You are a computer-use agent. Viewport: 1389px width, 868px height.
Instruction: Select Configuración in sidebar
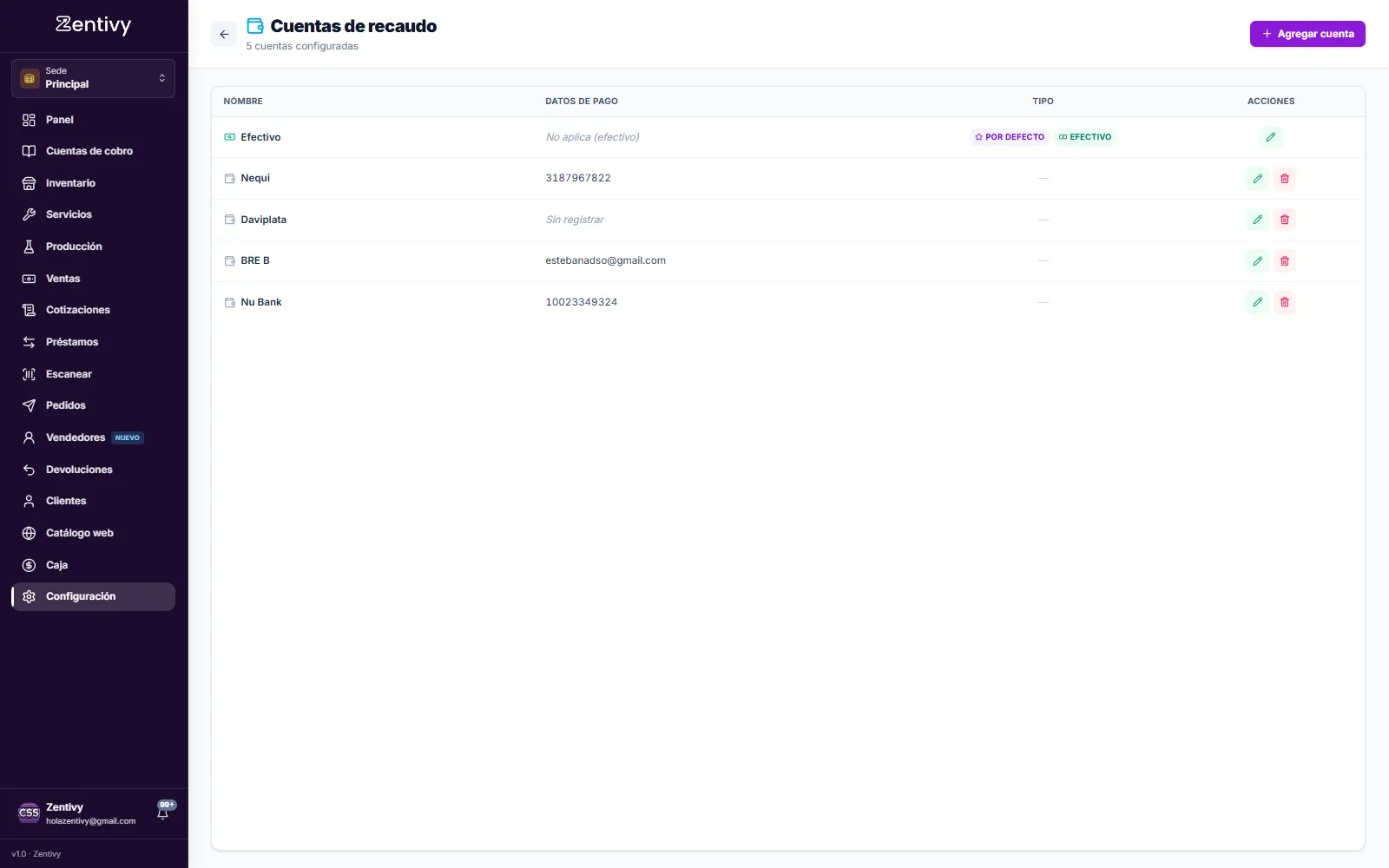tap(94, 596)
